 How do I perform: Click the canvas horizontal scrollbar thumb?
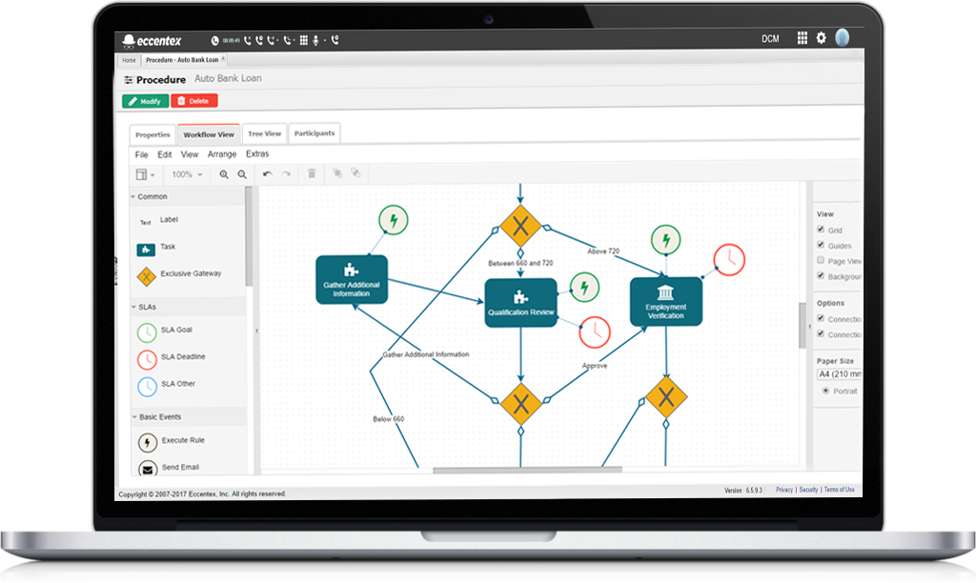click(x=527, y=470)
